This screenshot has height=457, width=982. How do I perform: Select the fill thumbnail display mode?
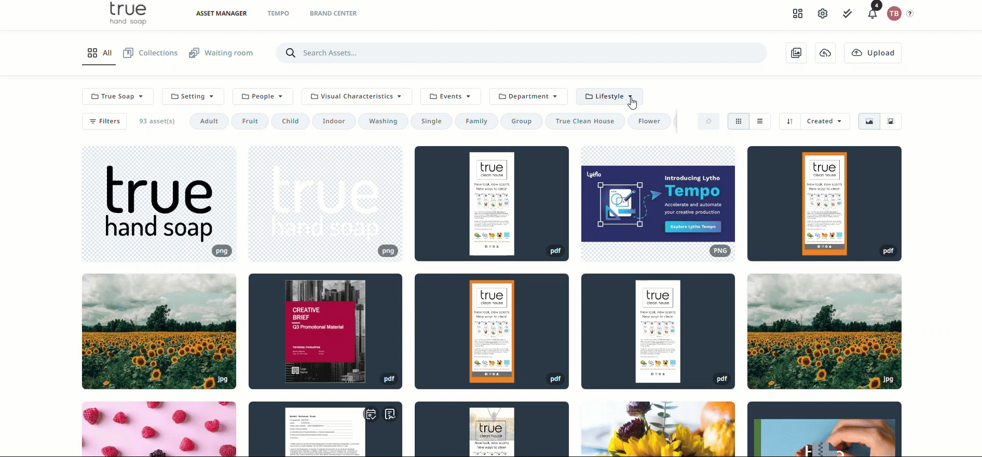[869, 121]
